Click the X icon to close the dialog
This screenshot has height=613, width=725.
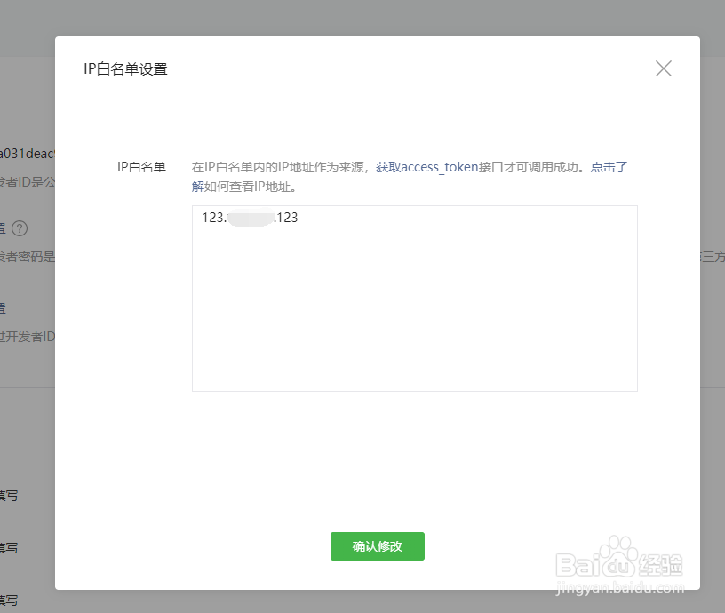663,68
